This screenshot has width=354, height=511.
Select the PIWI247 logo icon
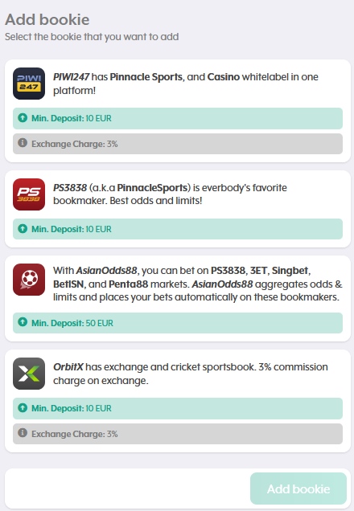click(x=29, y=84)
